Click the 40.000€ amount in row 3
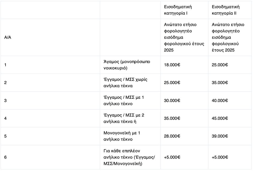 click(x=220, y=100)
